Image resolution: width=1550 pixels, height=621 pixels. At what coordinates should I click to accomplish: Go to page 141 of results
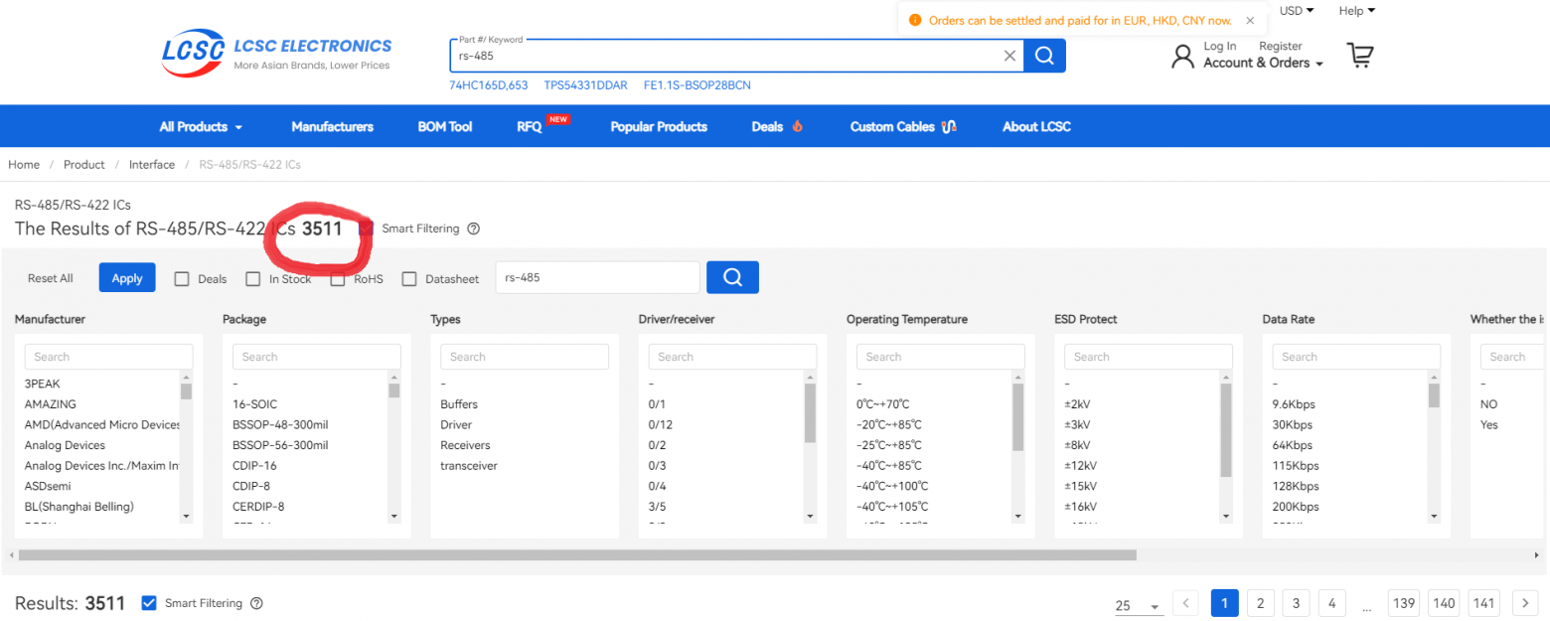pyautogui.click(x=1484, y=603)
